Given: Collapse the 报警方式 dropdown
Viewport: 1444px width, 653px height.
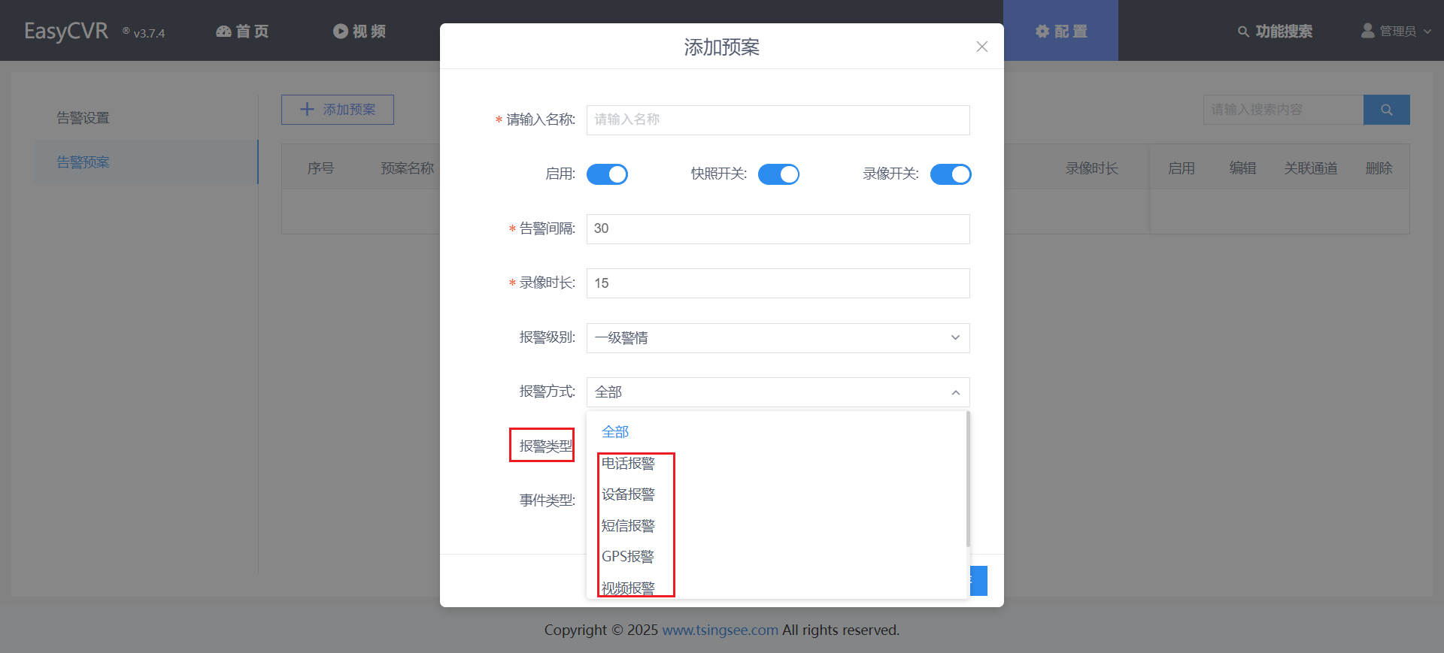Looking at the screenshot, I should (778, 392).
